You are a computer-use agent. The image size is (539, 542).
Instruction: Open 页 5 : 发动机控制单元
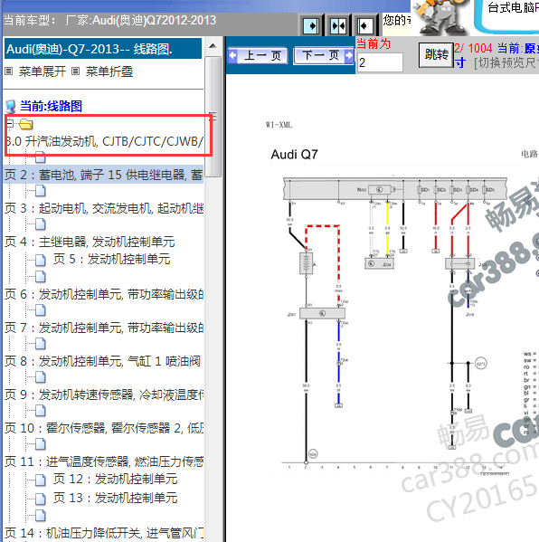click(111, 259)
